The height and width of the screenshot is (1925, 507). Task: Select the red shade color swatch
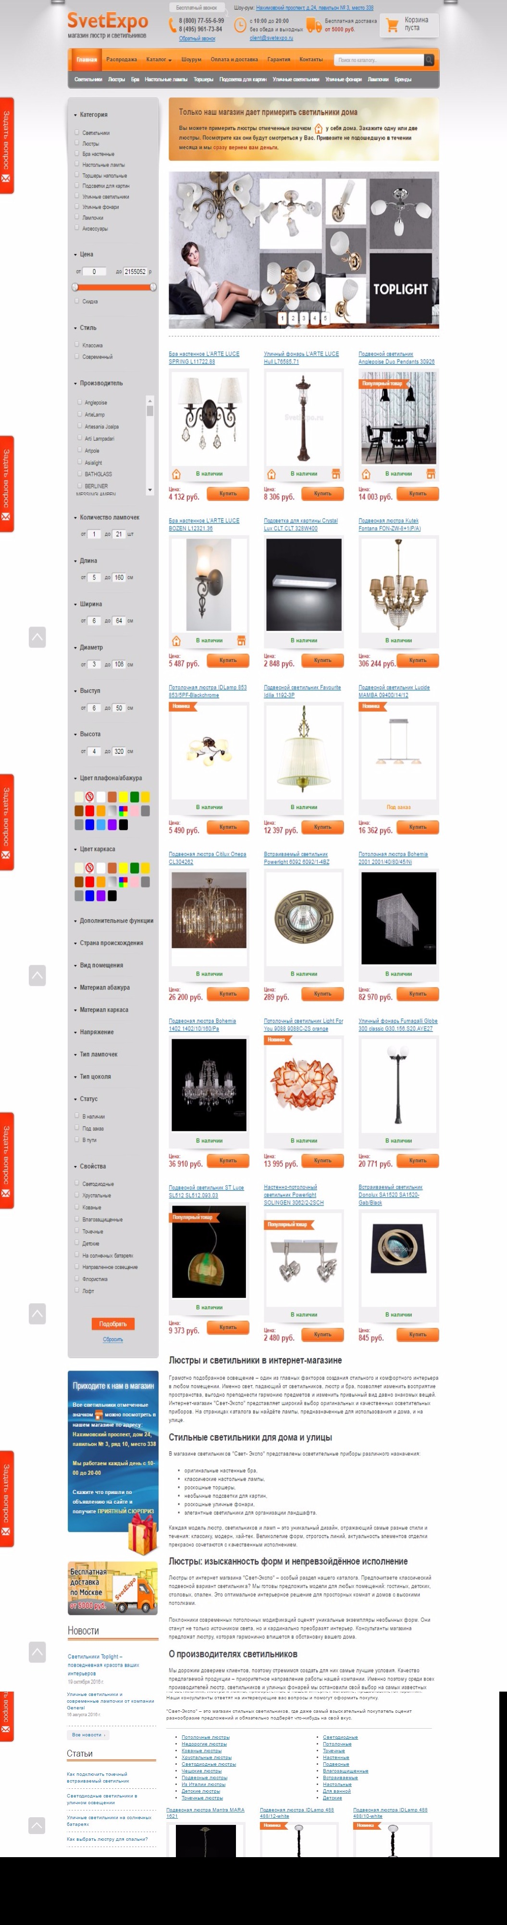click(89, 811)
